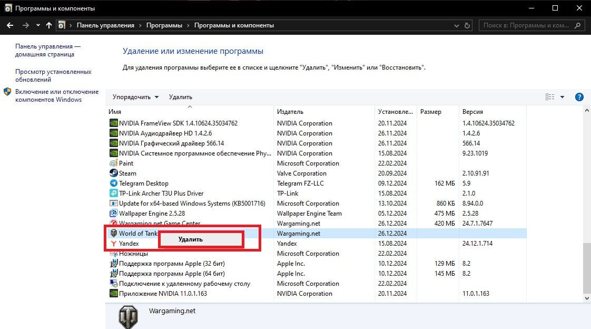Viewport: 591px width, 329px height.
Task: Open Панель управления домашняя страница link
Action: pos(48,50)
